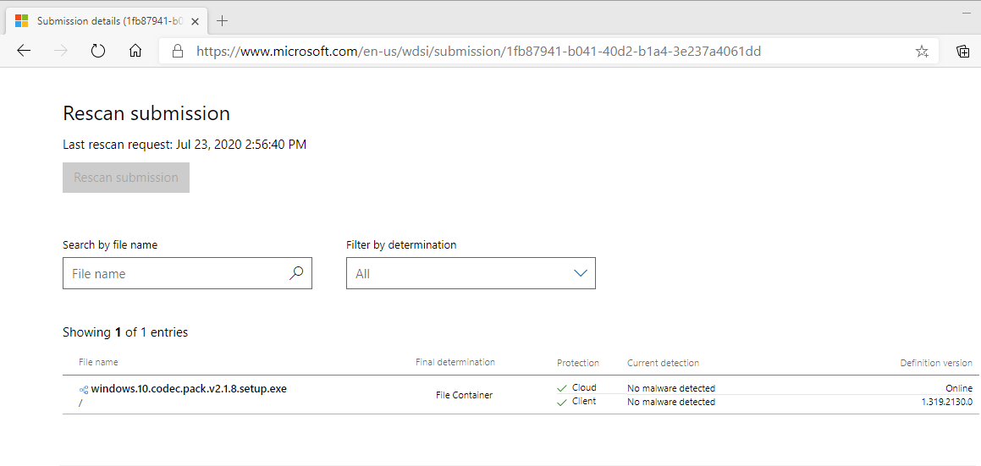Viewport: 981px width, 466px height.
Task: Reload the page with the refresh icon
Action: point(98,52)
